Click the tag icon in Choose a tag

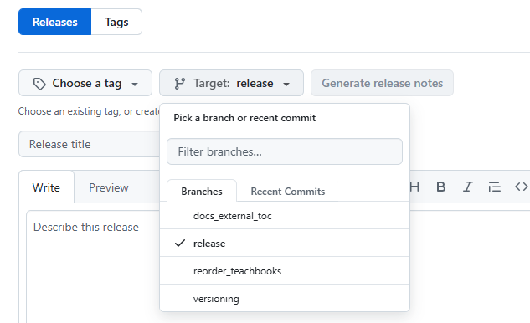39,84
